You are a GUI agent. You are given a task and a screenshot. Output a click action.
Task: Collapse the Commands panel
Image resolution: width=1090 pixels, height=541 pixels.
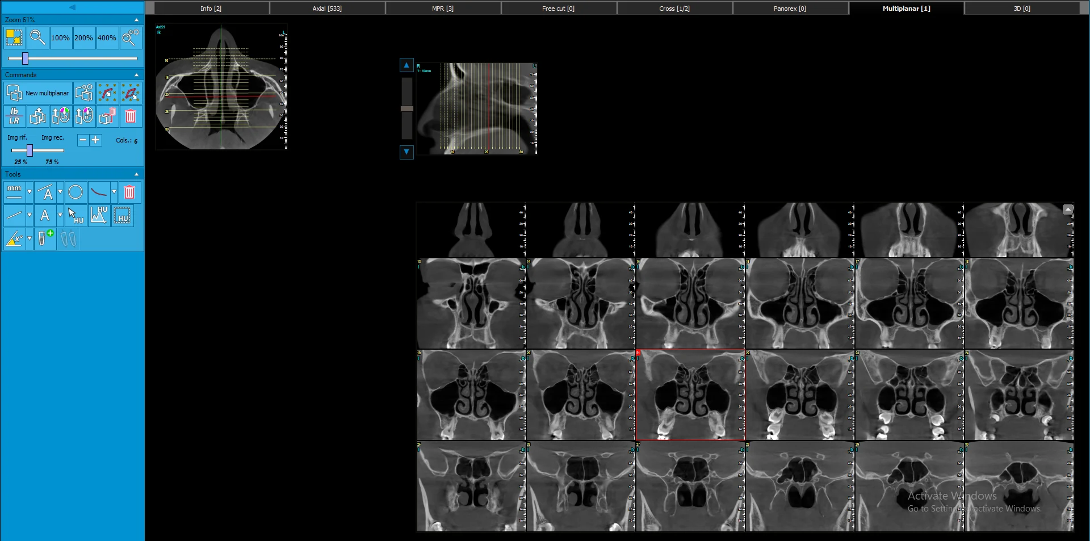[136, 75]
